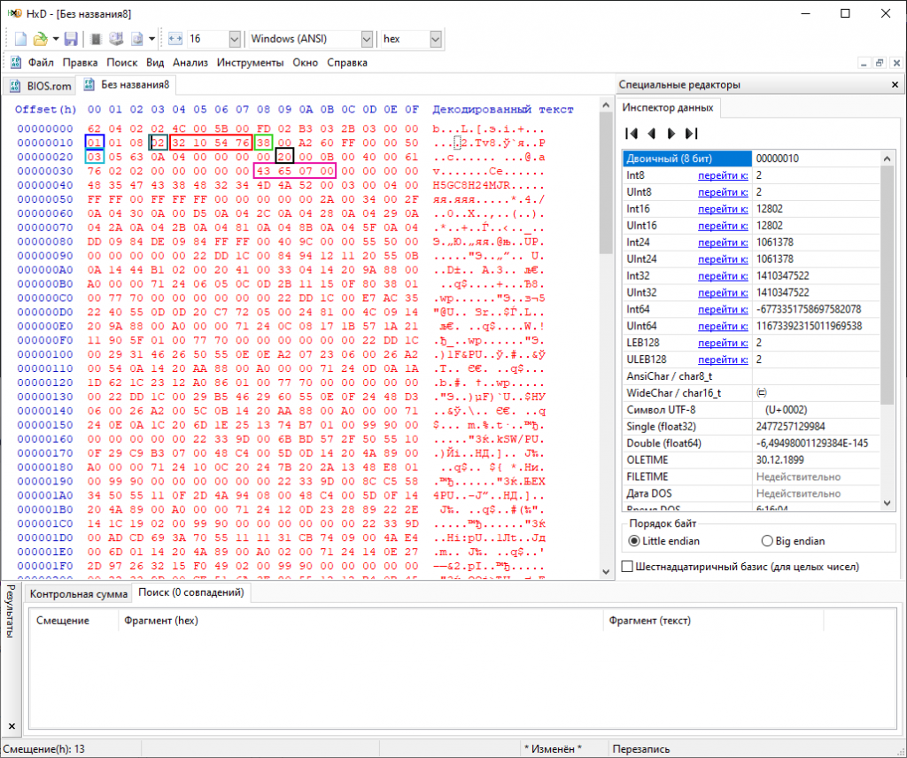
Task: Click the Фрагмент (hex) column header
Action: click(x=360, y=621)
